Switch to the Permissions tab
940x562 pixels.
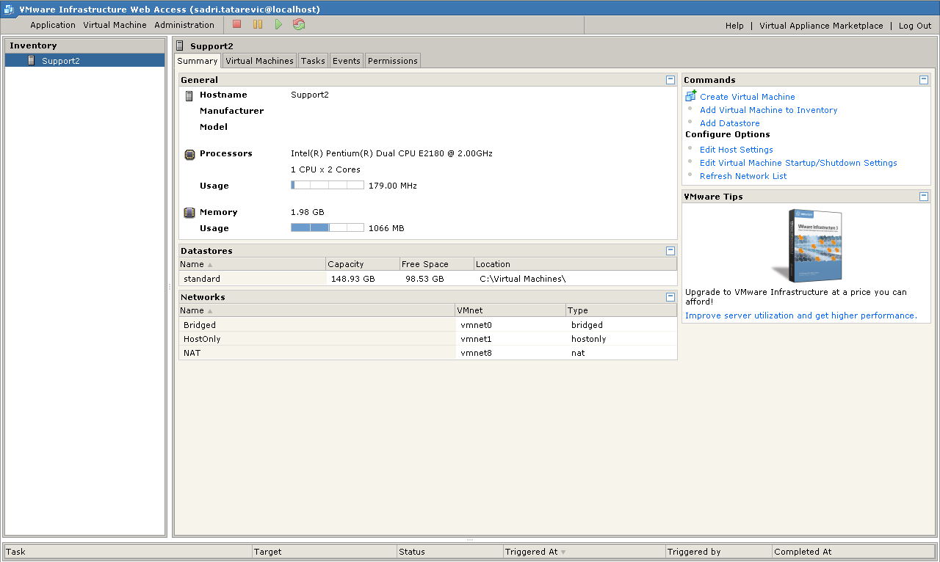393,61
